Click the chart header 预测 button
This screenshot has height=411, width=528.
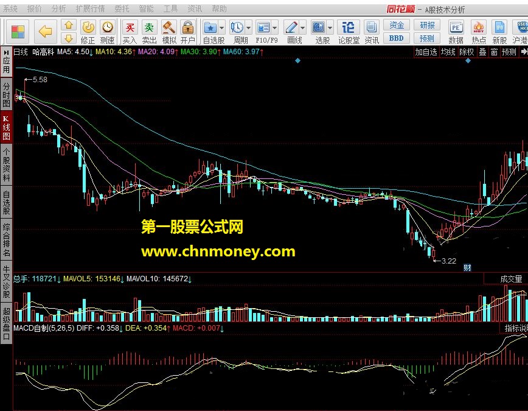509,52
